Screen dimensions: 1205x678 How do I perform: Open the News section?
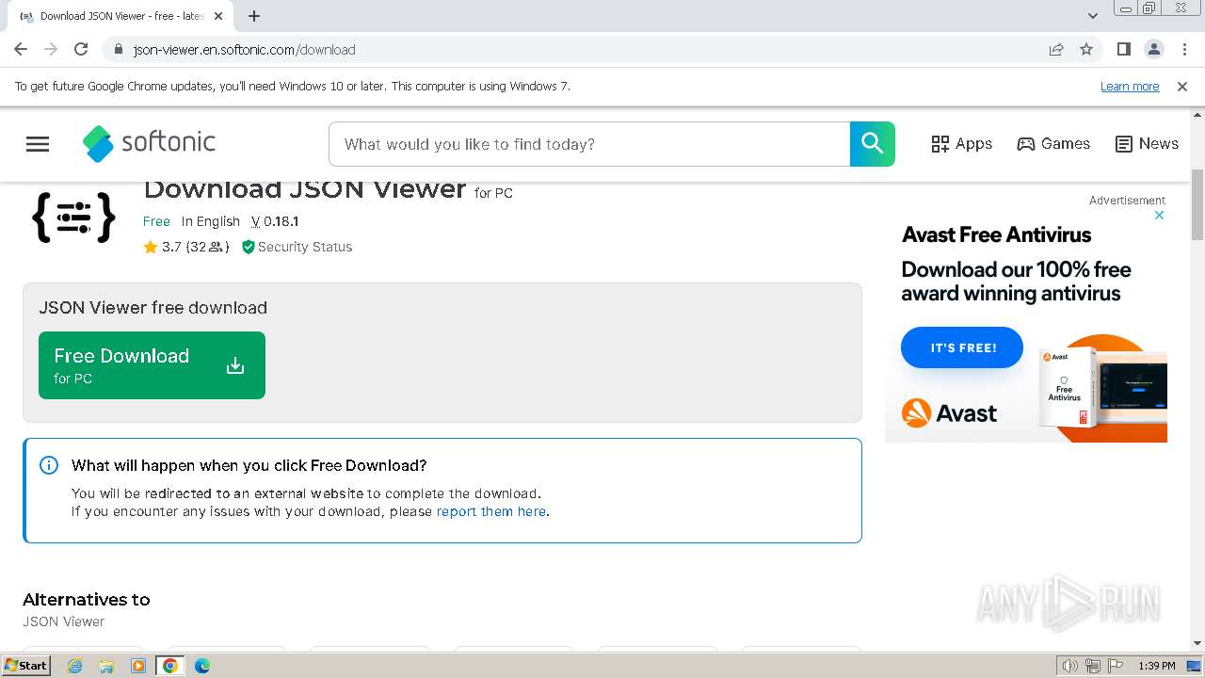[x=1147, y=144]
